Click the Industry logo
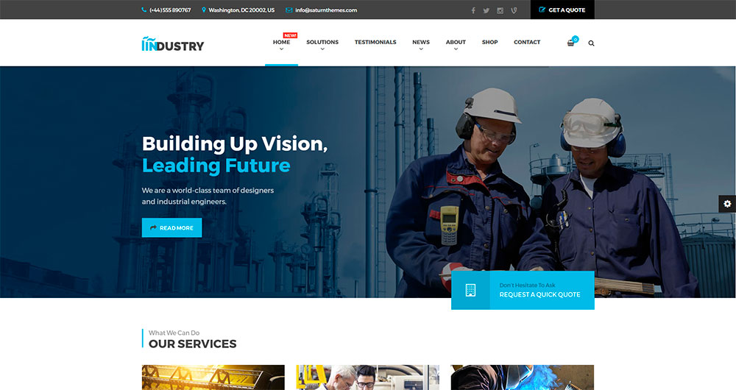Viewport: 736px width, 390px height. click(173, 43)
